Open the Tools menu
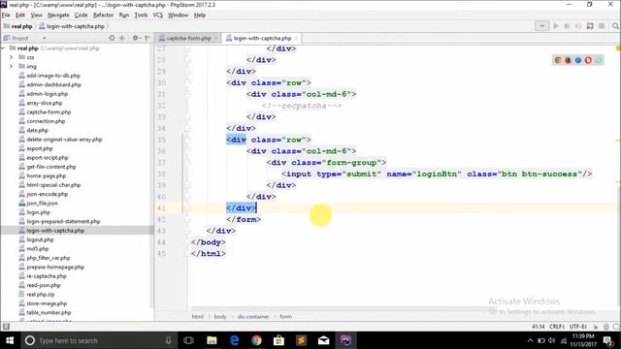The height and width of the screenshot is (349, 621). click(141, 16)
